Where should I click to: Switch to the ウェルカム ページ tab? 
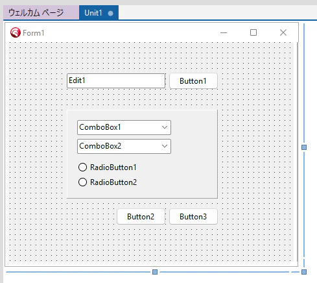[41, 13]
